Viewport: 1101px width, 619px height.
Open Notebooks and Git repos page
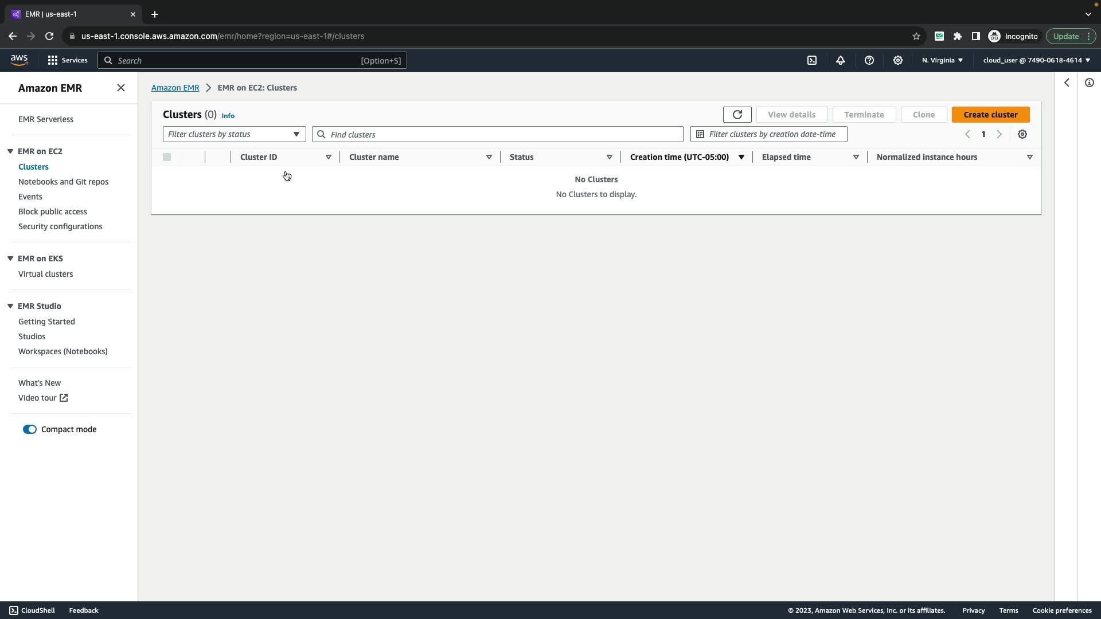(63, 182)
